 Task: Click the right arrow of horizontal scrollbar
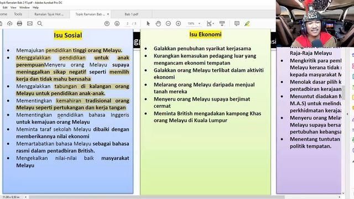tap(339, 197)
